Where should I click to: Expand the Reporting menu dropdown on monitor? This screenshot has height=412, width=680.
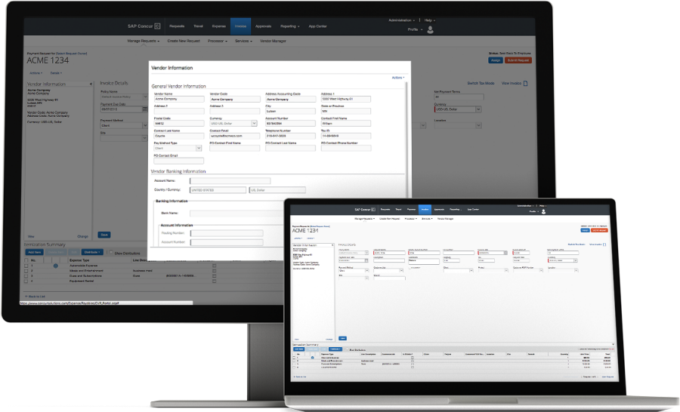point(289,26)
